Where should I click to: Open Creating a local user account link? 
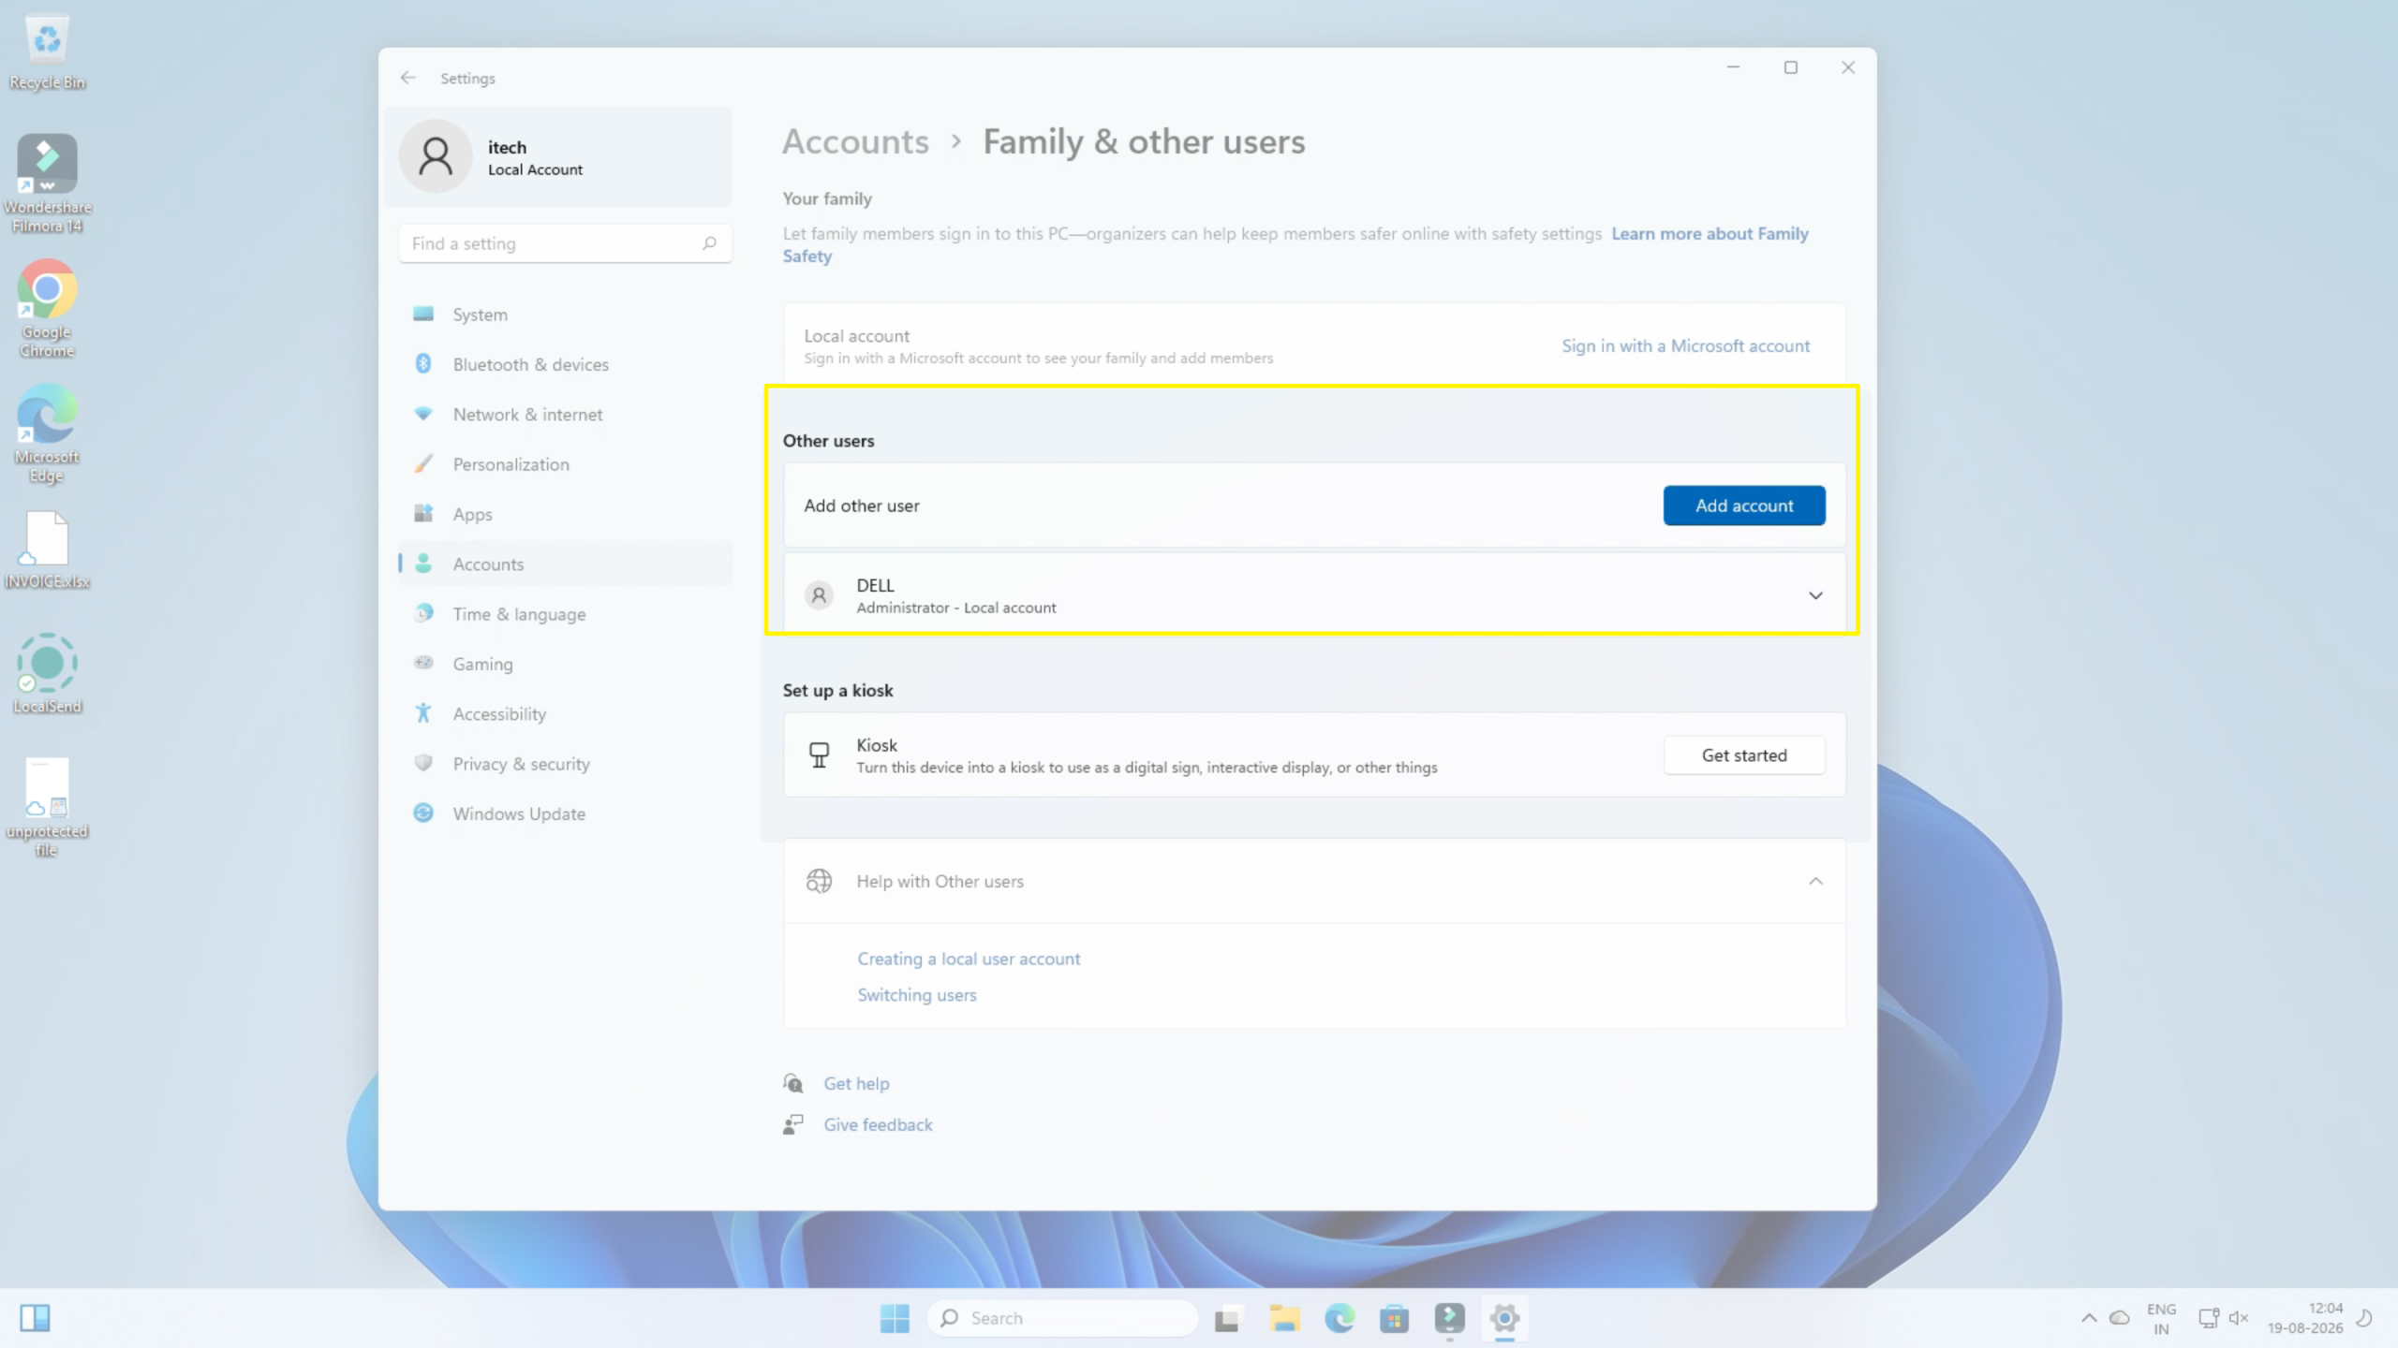coord(969,959)
